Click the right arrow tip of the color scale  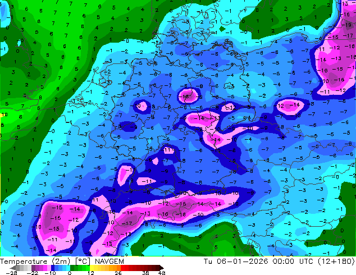[162, 268]
